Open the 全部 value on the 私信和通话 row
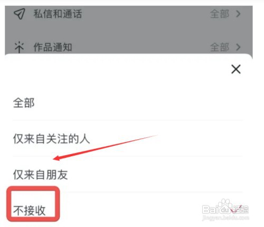 pyautogui.click(x=220, y=14)
